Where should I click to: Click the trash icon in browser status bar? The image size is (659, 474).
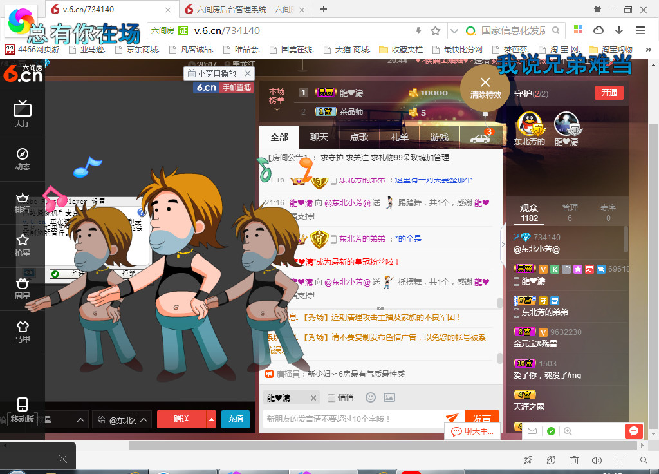pyautogui.click(x=574, y=460)
